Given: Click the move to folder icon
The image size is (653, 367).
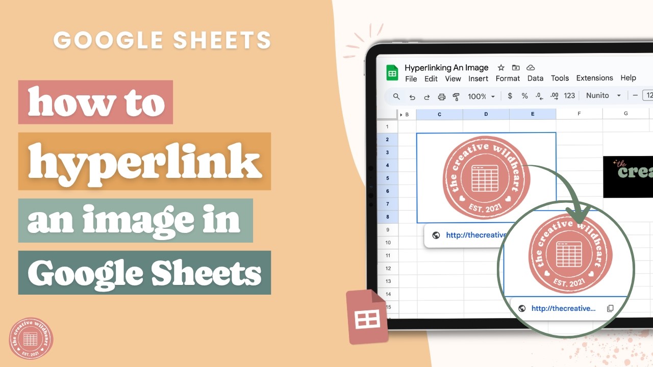Looking at the screenshot, I should [x=516, y=67].
